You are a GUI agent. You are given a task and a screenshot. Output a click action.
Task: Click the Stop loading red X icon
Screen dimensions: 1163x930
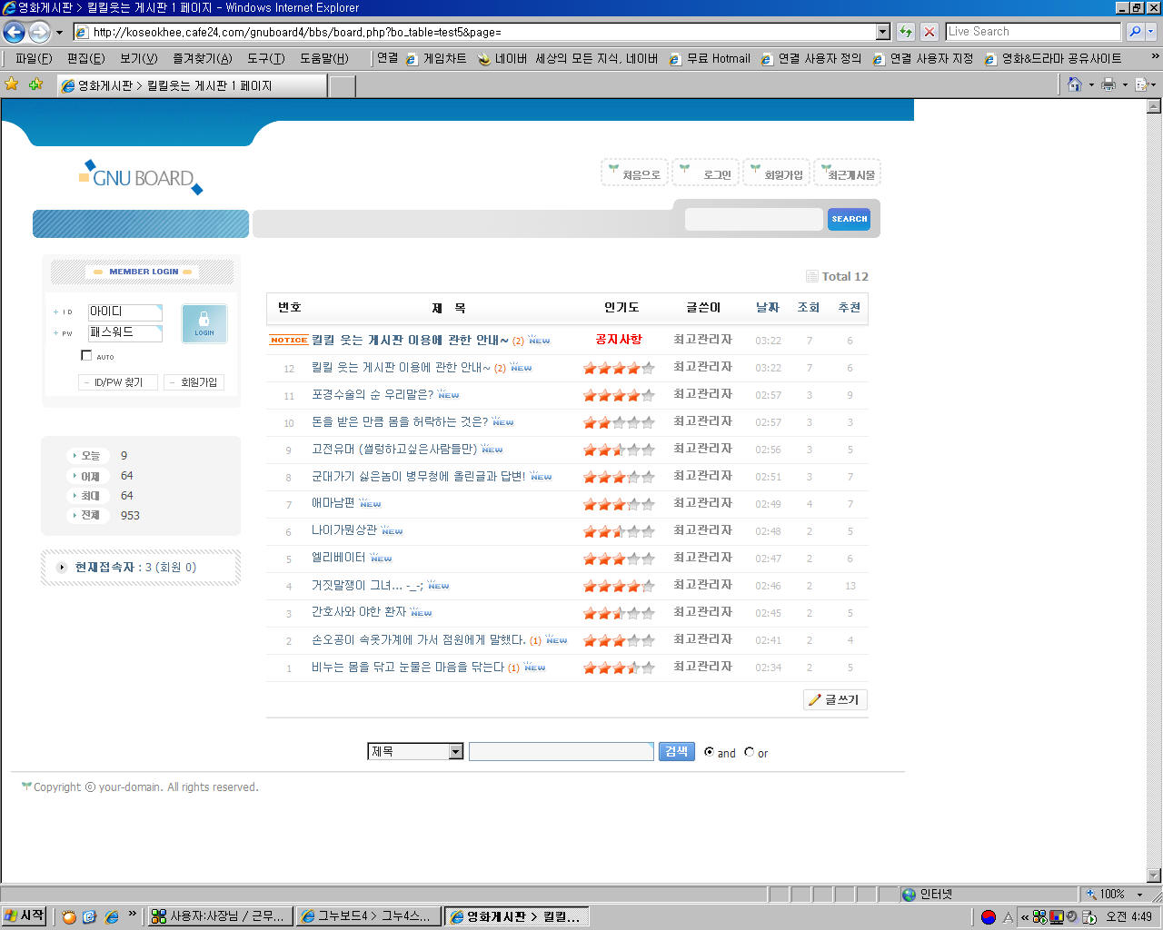pos(929,32)
